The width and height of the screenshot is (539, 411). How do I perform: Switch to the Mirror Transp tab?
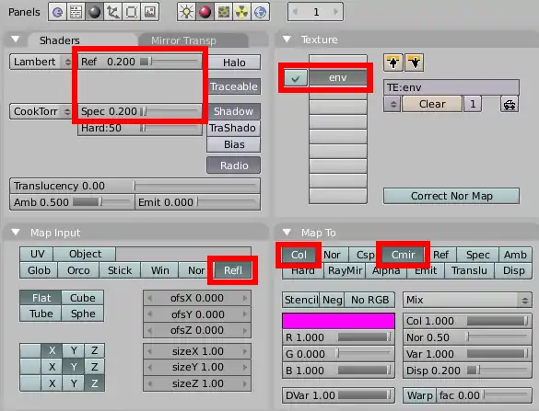tap(184, 40)
